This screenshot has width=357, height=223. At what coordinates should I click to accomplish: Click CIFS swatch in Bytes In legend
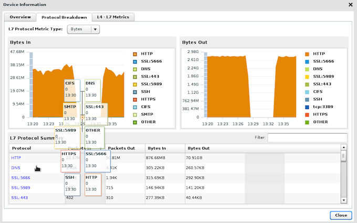click(135, 107)
